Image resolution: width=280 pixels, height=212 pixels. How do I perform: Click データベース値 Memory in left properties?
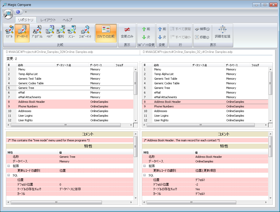coord(64,161)
